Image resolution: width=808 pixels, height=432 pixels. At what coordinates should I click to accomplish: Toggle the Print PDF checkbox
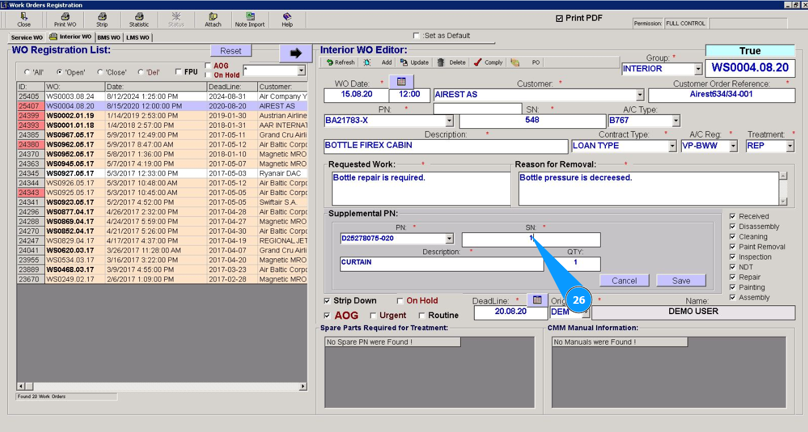[x=559, y=18]
